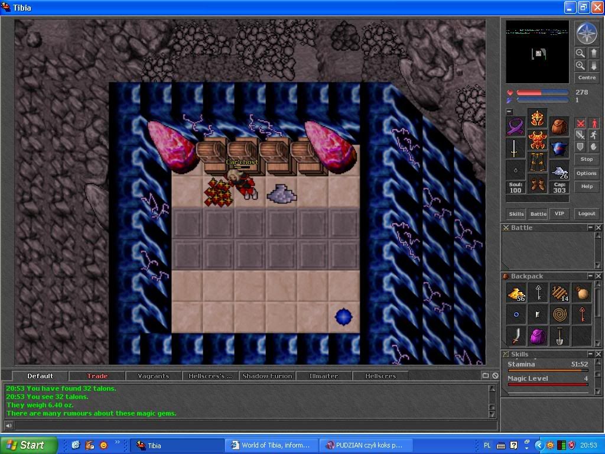Open Windows Start menu
The width and height of the screenshot is (605, 454).
pos(28,445)
